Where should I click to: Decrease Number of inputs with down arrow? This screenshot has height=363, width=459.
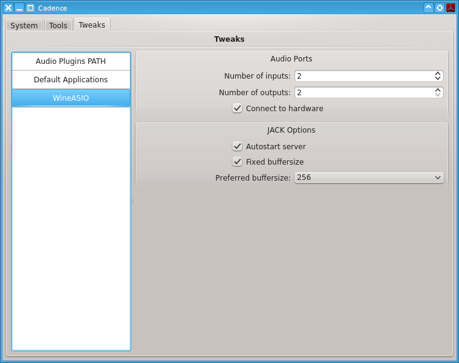click(438, 79)
